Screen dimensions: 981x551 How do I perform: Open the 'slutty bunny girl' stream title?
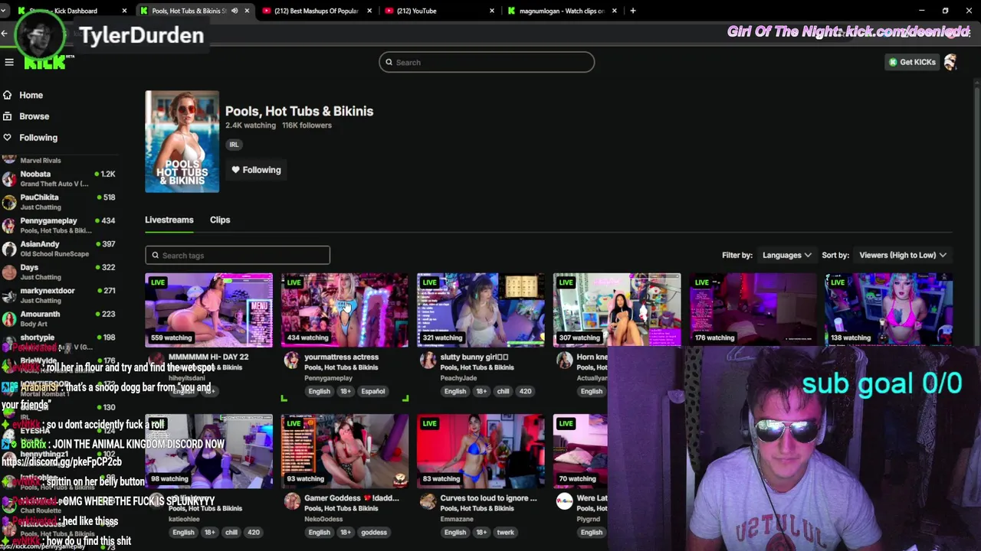click(474, 357)
